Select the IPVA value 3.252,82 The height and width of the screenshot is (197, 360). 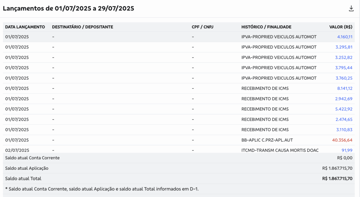(x=344, y=58)
